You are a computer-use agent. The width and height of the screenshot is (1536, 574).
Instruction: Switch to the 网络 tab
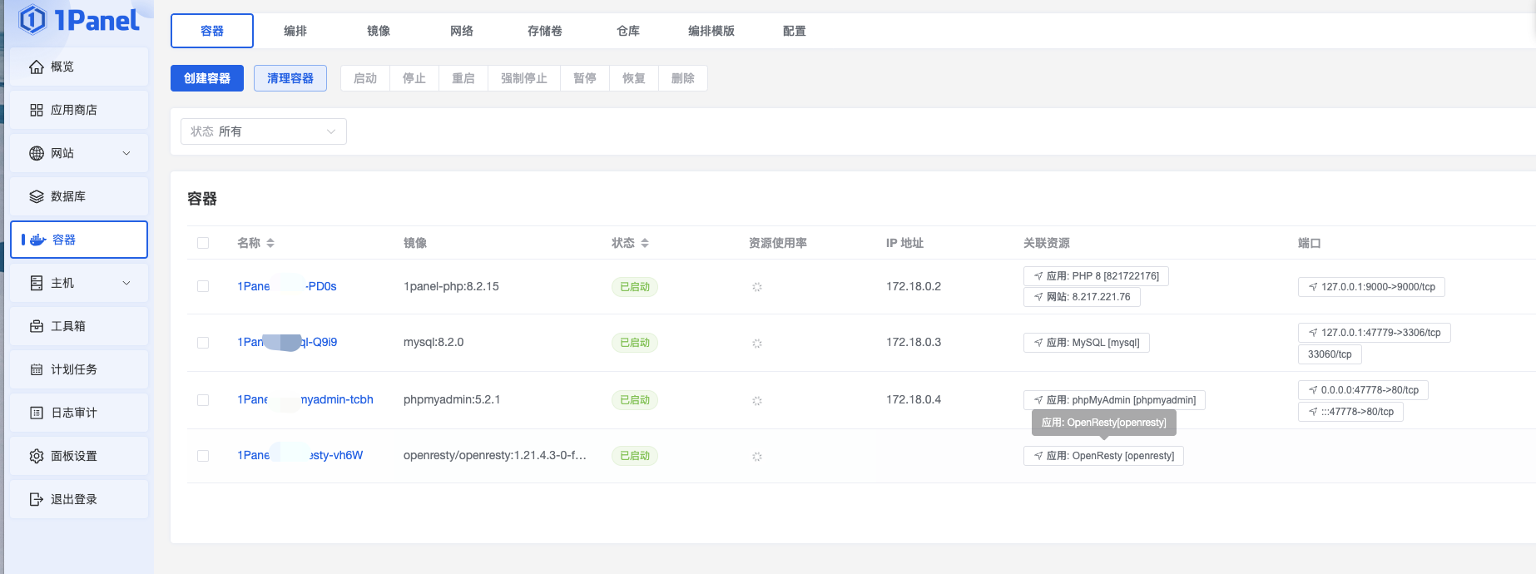[x=462, y=31]
